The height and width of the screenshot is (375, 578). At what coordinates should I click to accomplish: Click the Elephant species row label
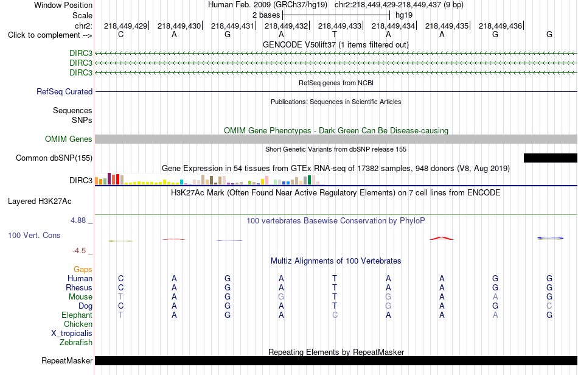coord(77,315)
